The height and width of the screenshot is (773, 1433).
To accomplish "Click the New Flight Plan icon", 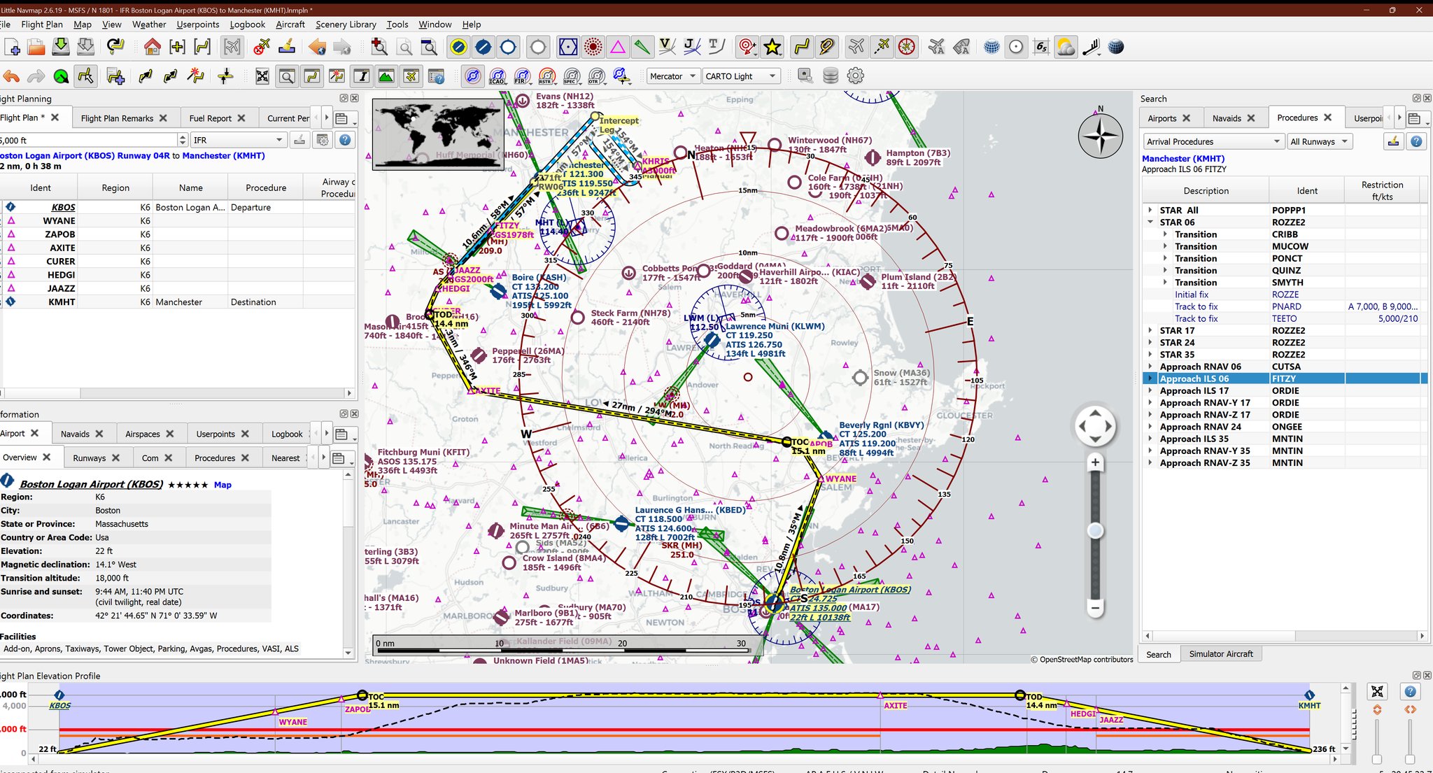I will (x=12, y=47).
